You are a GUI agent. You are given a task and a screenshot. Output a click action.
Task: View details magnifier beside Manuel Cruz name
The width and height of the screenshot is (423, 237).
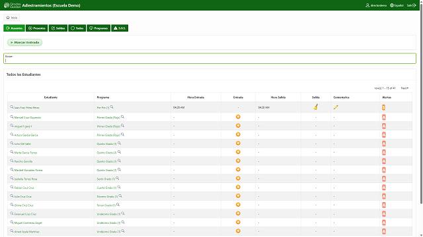(12, 117)
